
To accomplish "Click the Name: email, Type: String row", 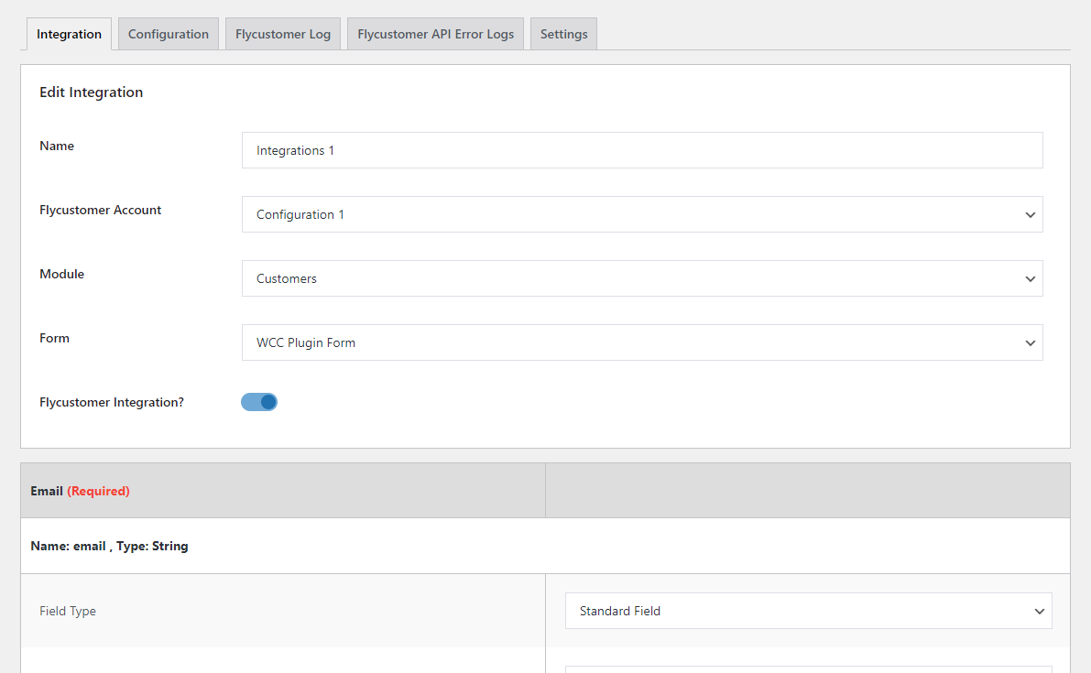I will click(x=110, y=546).
